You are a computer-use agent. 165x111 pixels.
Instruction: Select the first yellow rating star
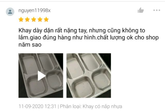21,20
